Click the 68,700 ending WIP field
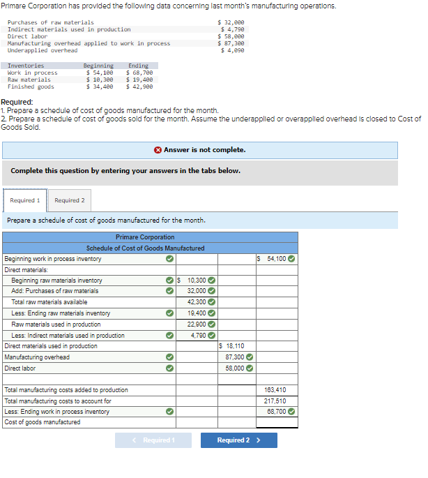This screenshot has width=428, height=478. click(277, 412)
